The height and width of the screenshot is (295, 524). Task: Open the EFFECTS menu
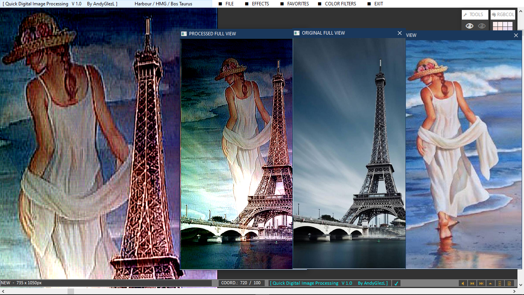click(260, 4)
